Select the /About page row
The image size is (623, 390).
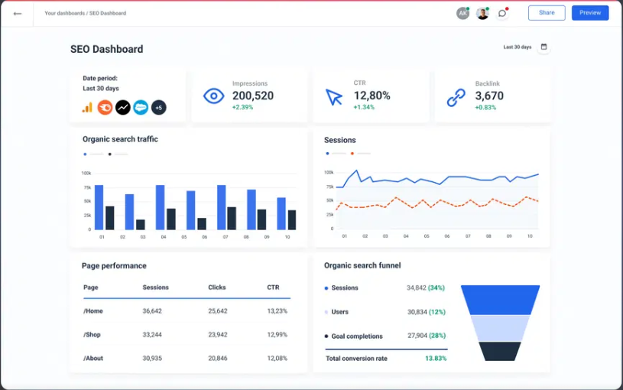pyautogui.click(x=187, y=358)
